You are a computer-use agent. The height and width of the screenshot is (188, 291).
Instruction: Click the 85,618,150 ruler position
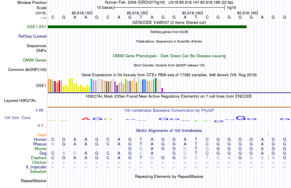pyautogui.click(x=82, y=13)
